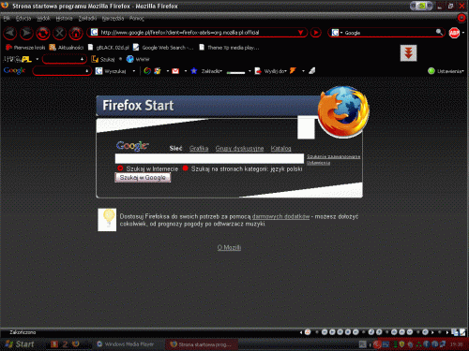Go to the Home page icon

(x=76, y=33)
